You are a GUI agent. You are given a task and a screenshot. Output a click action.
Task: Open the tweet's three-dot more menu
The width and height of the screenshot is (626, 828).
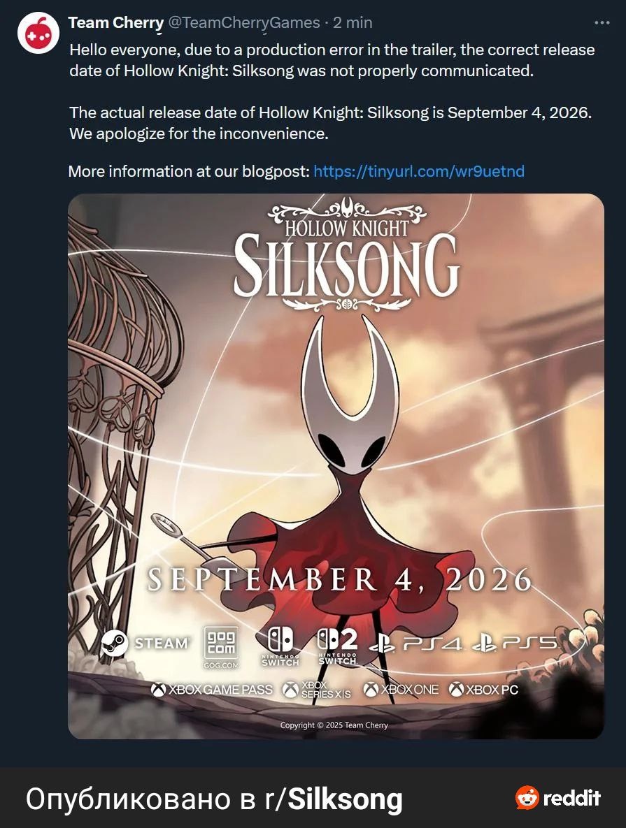(x=602, y=22)
